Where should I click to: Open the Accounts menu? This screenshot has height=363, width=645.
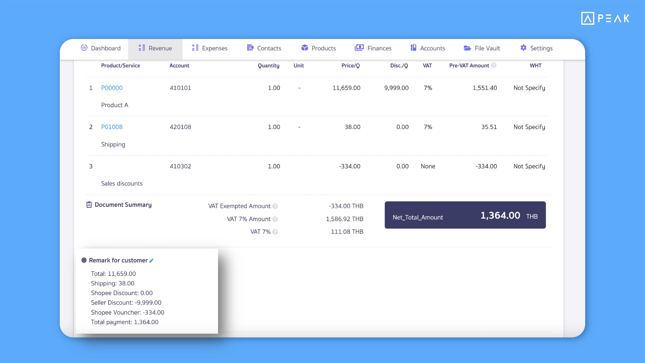point(427,48)
